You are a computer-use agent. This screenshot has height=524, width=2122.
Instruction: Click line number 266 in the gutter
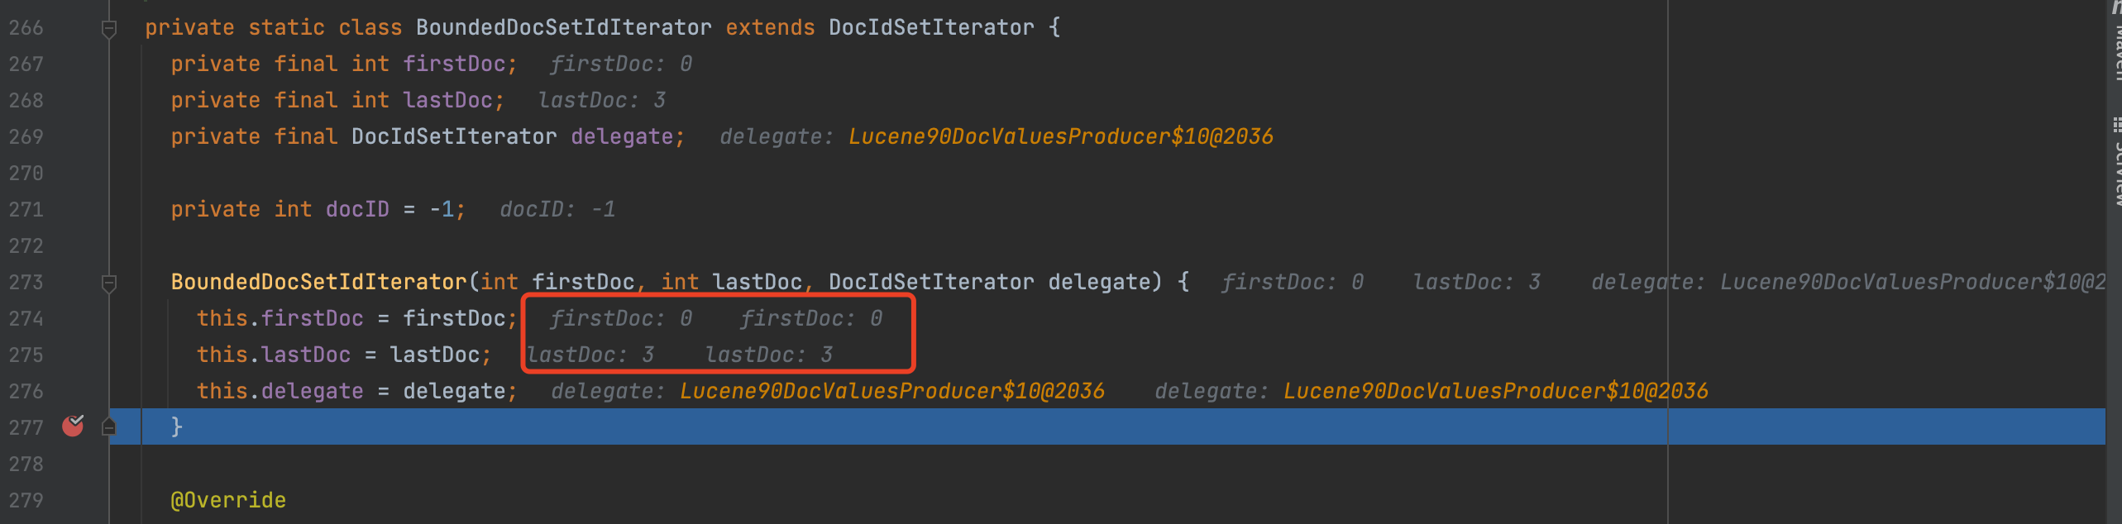[x=26, y=27]
